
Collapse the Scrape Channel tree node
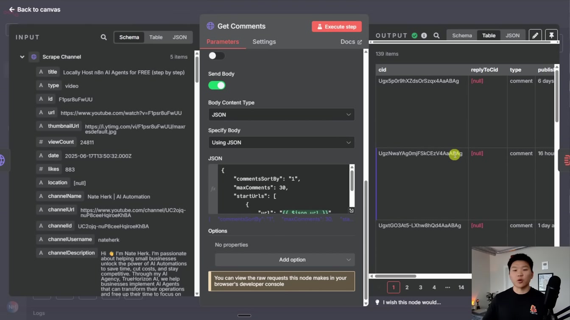click(22, 57)
